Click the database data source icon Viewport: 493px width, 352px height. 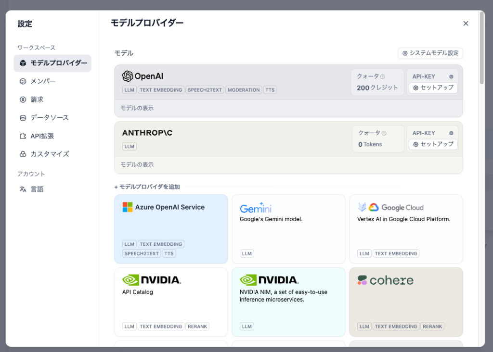pos(23,118)
